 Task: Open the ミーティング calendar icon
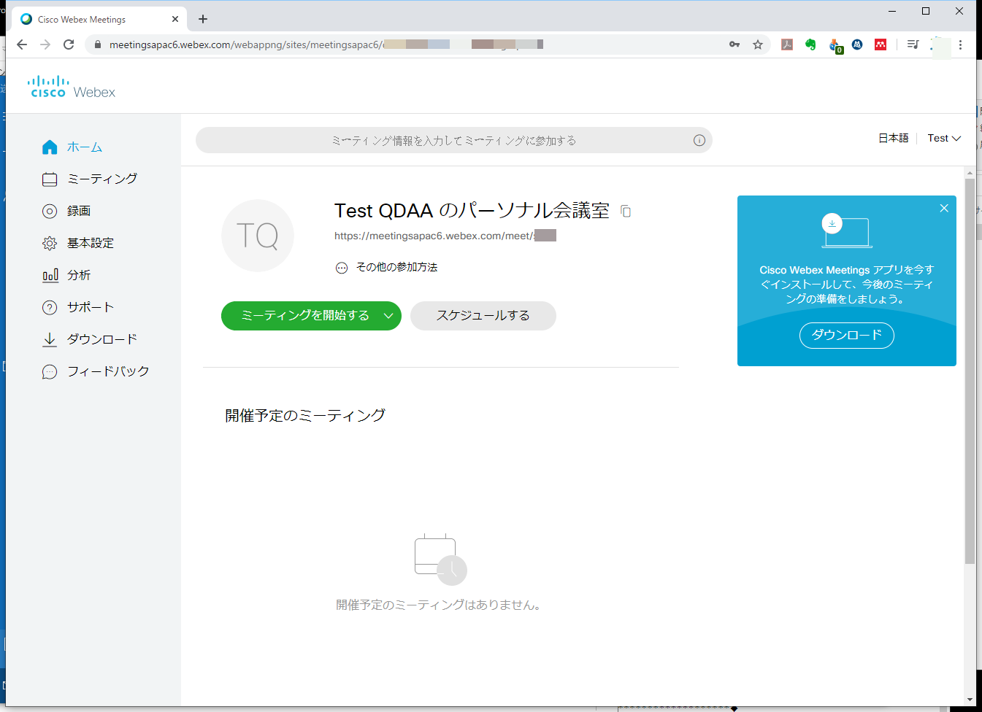coord(50,179)
